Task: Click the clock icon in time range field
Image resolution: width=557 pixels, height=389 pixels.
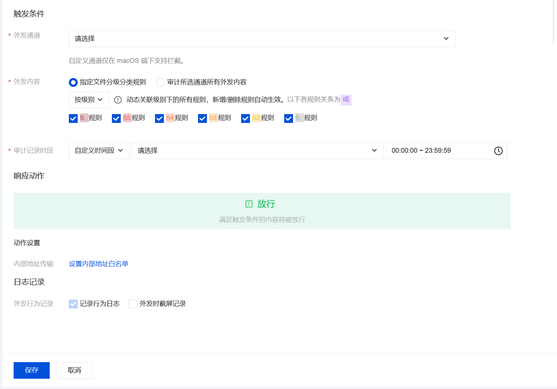Action: 498,151
